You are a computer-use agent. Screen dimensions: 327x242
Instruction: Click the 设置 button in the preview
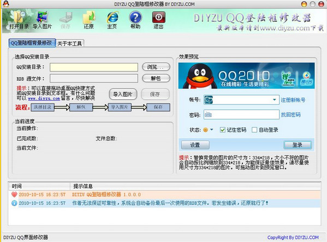195,145
